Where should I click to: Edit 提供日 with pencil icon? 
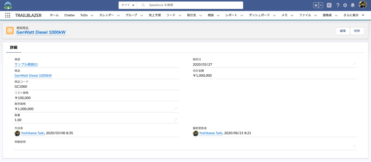(354, 64)
